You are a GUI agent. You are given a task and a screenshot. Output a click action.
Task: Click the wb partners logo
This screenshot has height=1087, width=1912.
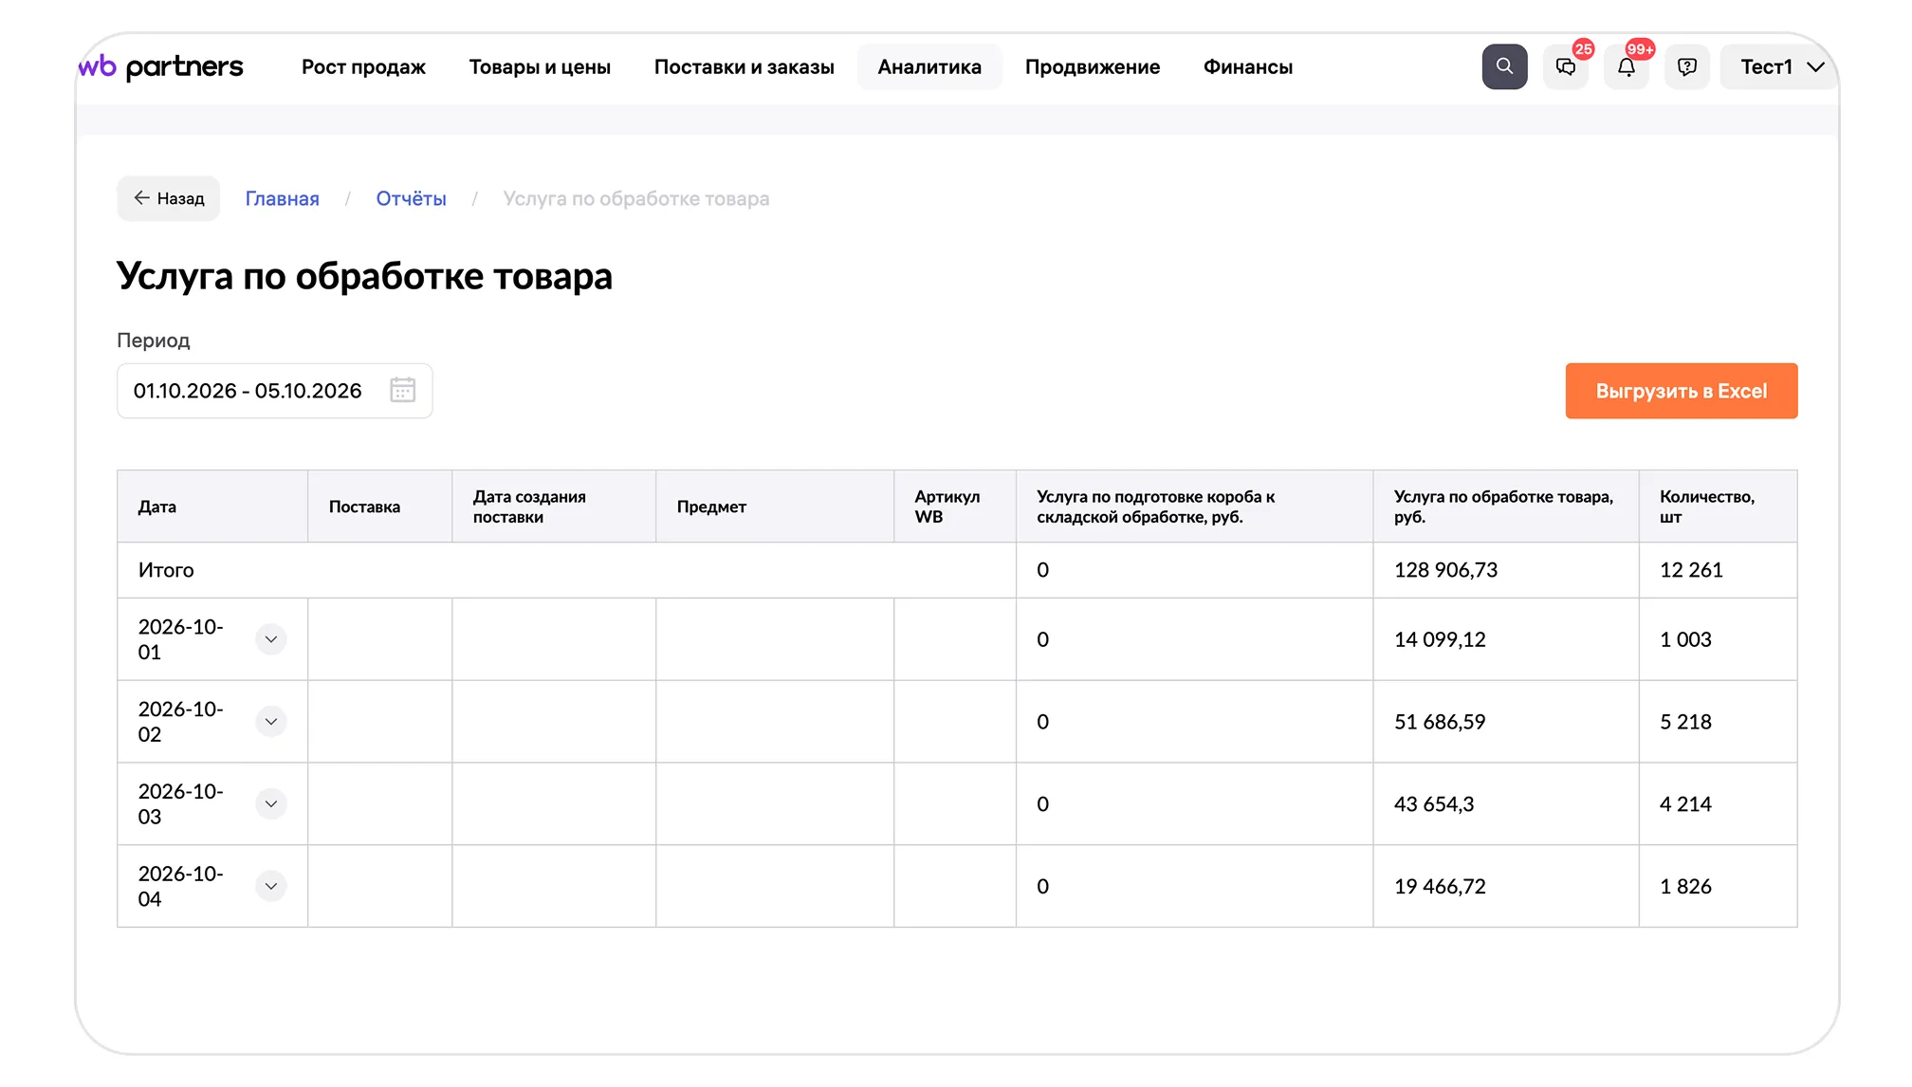click(160, 66)
